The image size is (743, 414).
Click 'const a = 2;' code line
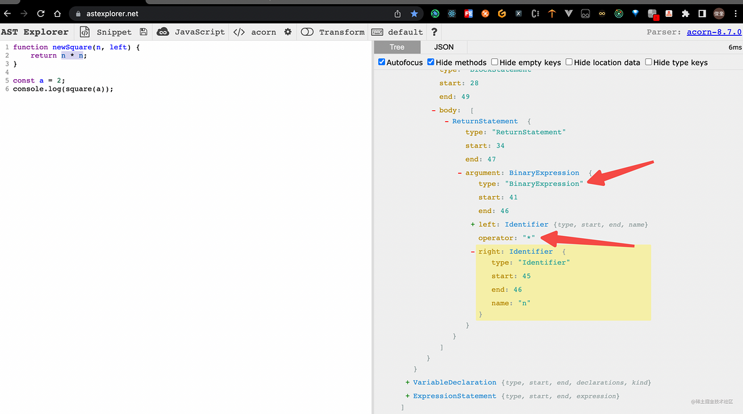pyautogui.click(x=39, y=80)
